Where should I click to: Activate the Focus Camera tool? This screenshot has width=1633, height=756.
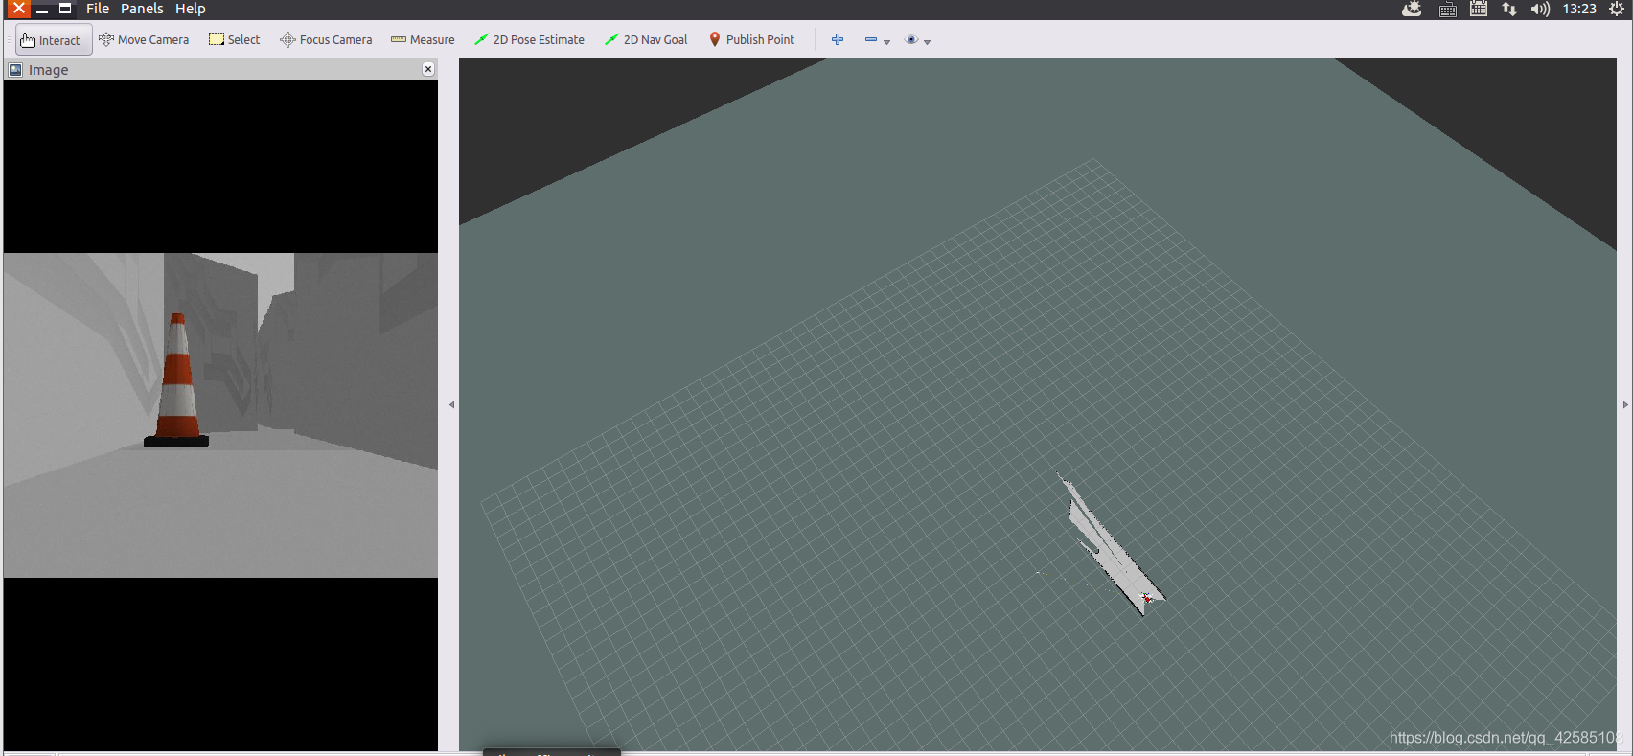[326, 40]
